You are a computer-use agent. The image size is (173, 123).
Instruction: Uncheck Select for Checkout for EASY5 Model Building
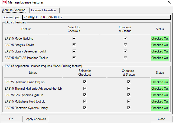pyautogui.click(x=74, y=38)
